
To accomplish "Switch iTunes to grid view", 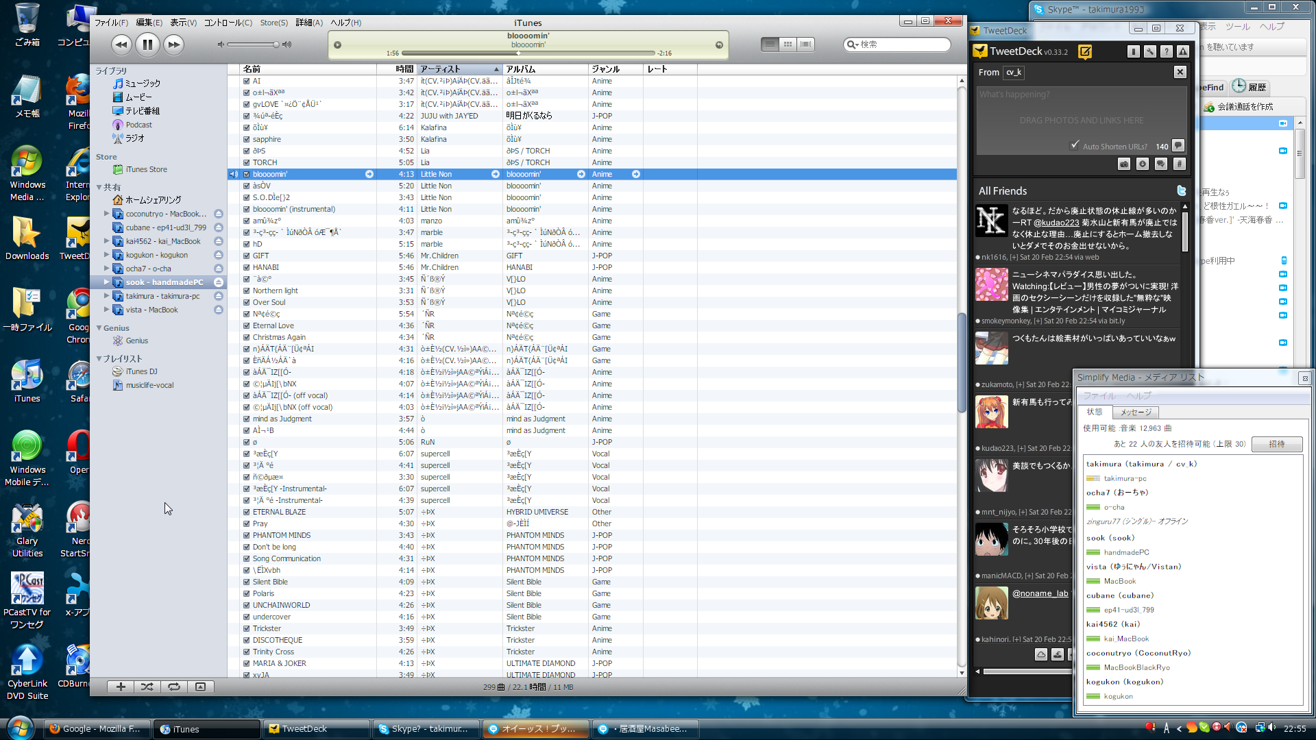I will (788, 45).
